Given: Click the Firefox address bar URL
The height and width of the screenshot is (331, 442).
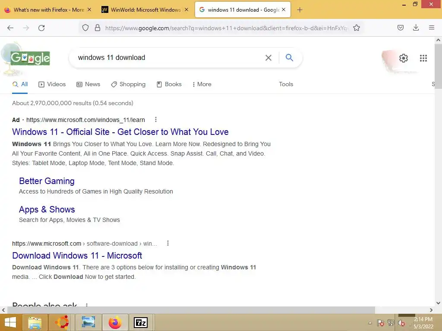Looking at the screenshot, I should pos(227,28).
